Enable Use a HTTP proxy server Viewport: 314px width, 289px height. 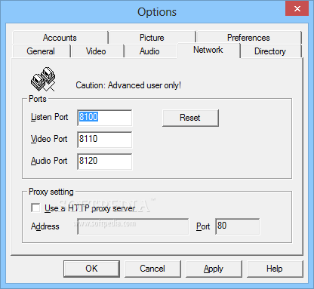click(35, 208)
